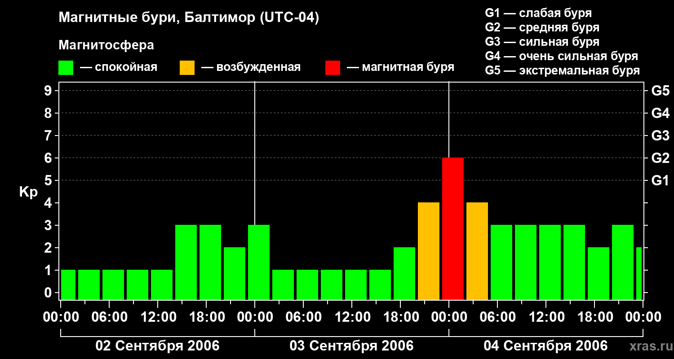This screenshot has height=359, width=674.
Task: Click the 'G5 — экстремальная буря' legend line
Action: coord(563,71)
